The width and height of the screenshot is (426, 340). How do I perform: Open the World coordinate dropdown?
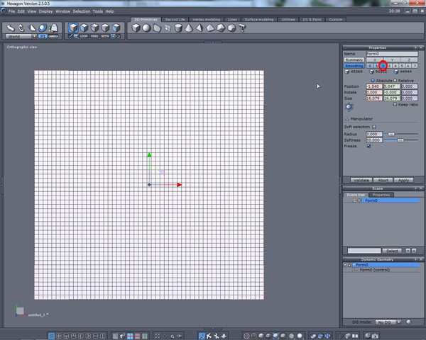(34, 36)
